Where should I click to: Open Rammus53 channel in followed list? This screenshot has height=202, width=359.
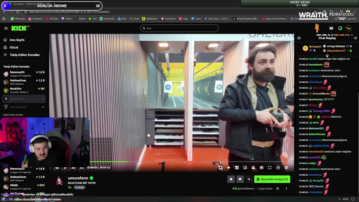pos(24,74)
